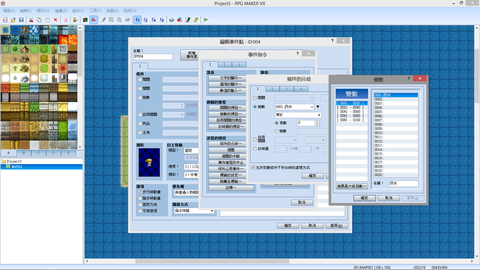Open variable picker ellipsis next to 0001:葯水

click(312, 107)
